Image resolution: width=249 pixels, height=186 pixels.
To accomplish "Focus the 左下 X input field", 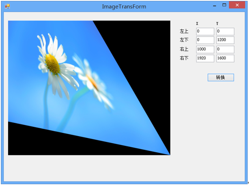I will tap(205, 40).
